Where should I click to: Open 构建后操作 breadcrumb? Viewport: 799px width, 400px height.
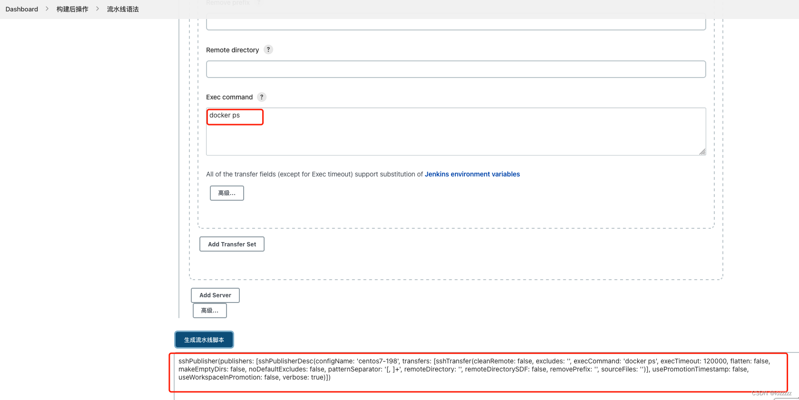point(72,9)
